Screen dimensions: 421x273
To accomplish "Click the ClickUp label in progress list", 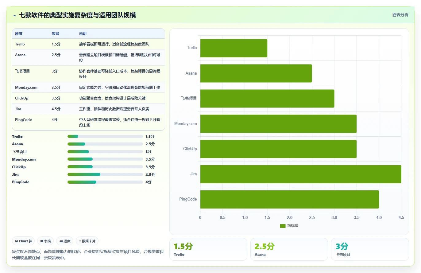I will tap(19, 167).
